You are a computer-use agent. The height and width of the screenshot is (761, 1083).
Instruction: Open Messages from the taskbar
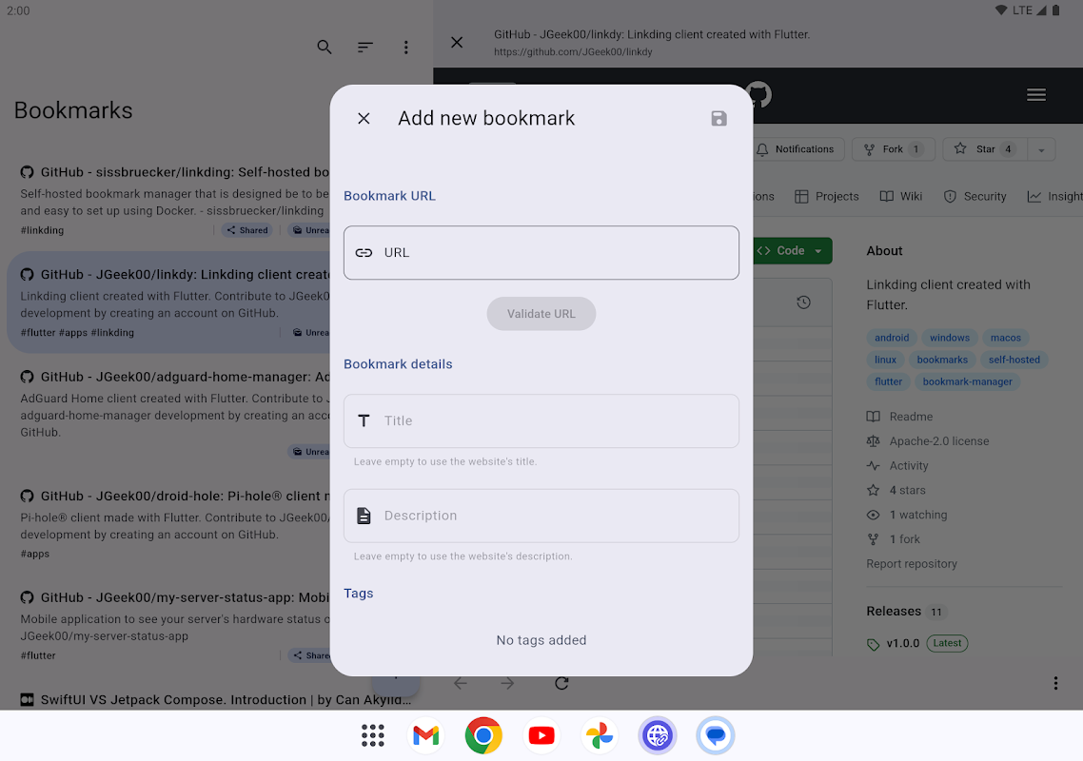(715, 735)
